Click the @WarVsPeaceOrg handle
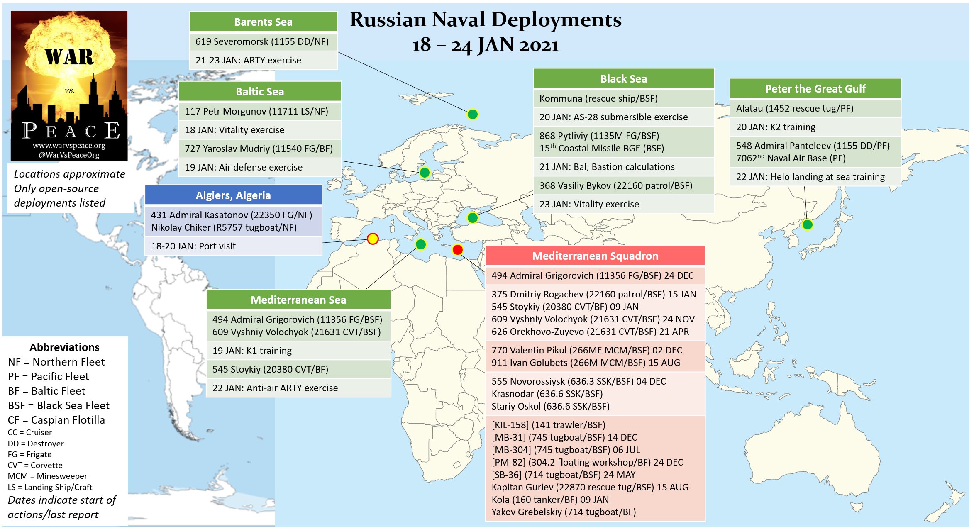The height and width of the screenshot is (529, 969). (69, 155)
